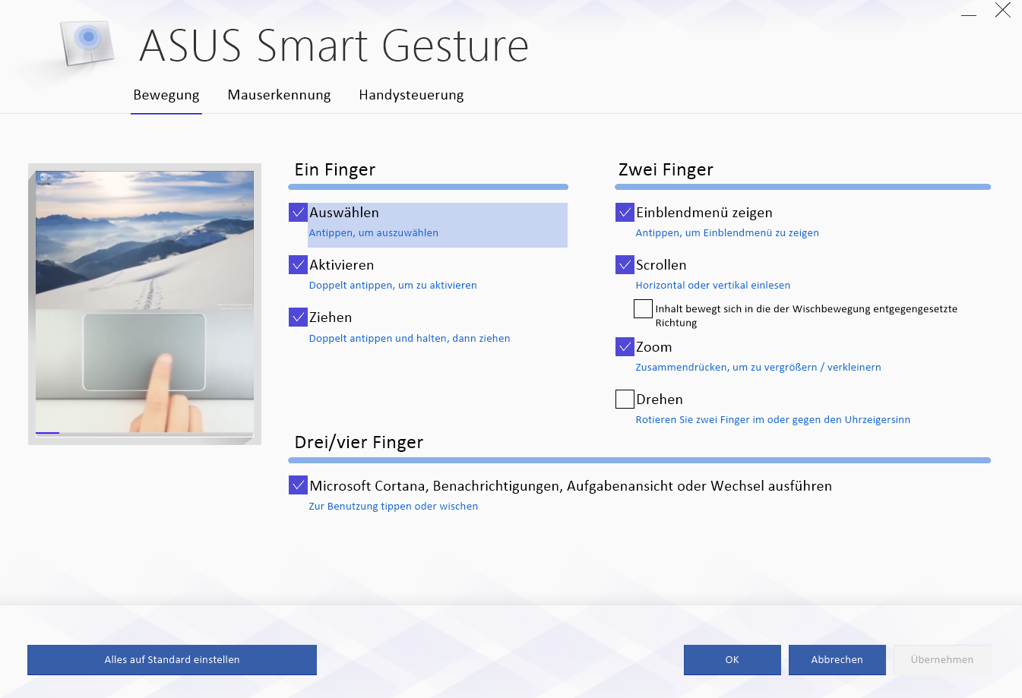Confirm with the OK button
This screenshot has height=698, width=1022.
(732, 660)
